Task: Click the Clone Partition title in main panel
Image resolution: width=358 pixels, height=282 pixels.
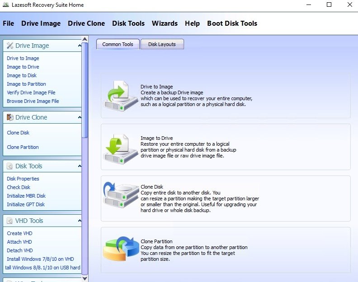Action: (x=156, y=241)
